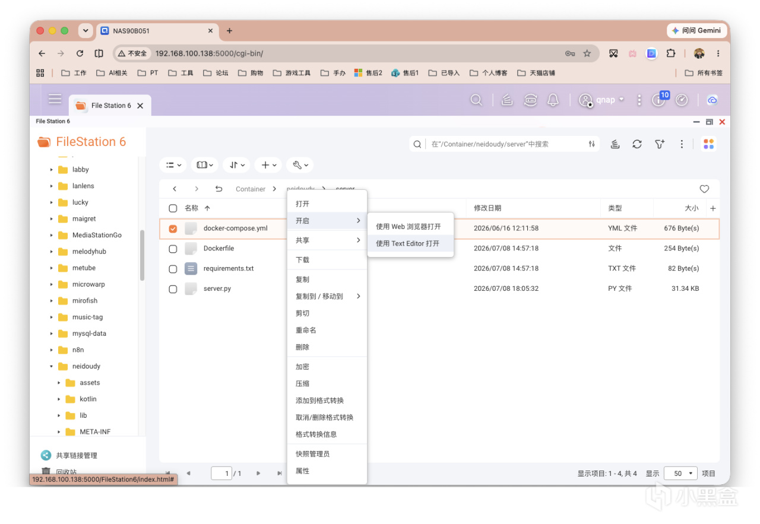This screenshot has height=524, width=760.
Task: Choose 使用 Text Editor 打开 in submenu
Action: point(410,243)
